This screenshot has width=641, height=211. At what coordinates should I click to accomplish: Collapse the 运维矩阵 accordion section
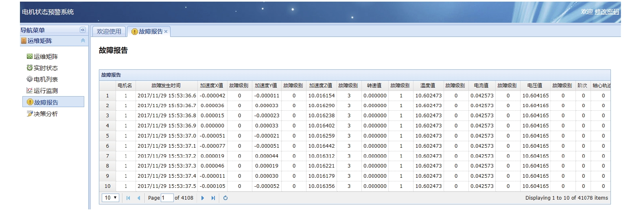point(83,41)
